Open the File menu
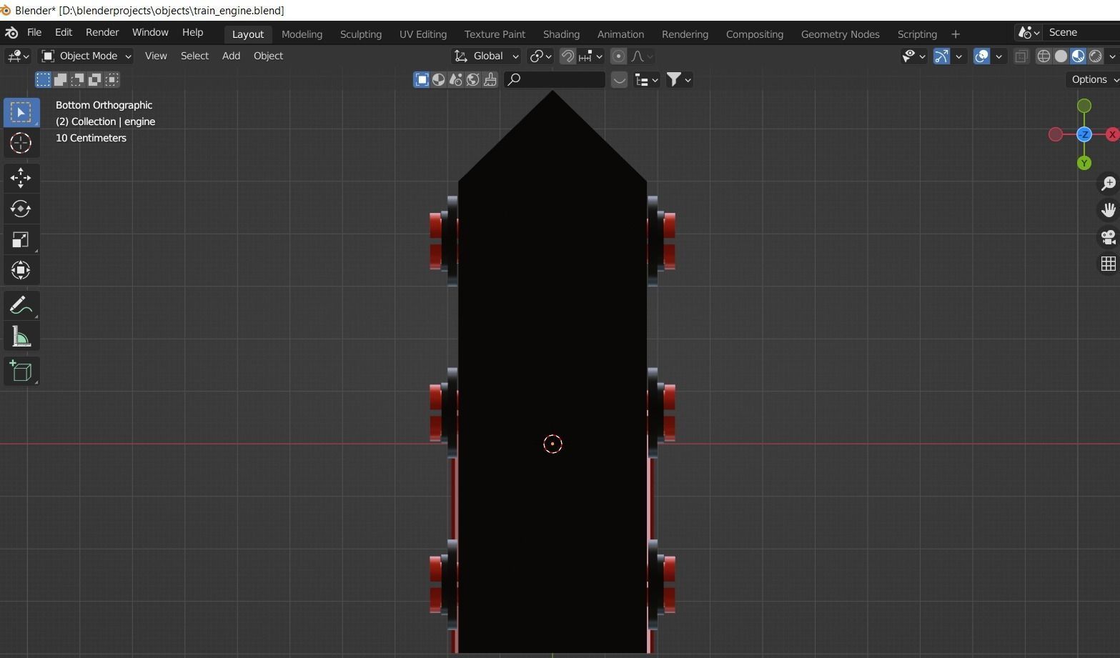Image resolution: width=1120 pixels, height=658 pixels. coord(34,33)
